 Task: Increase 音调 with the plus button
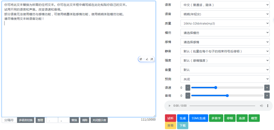(x=267, y=95)
